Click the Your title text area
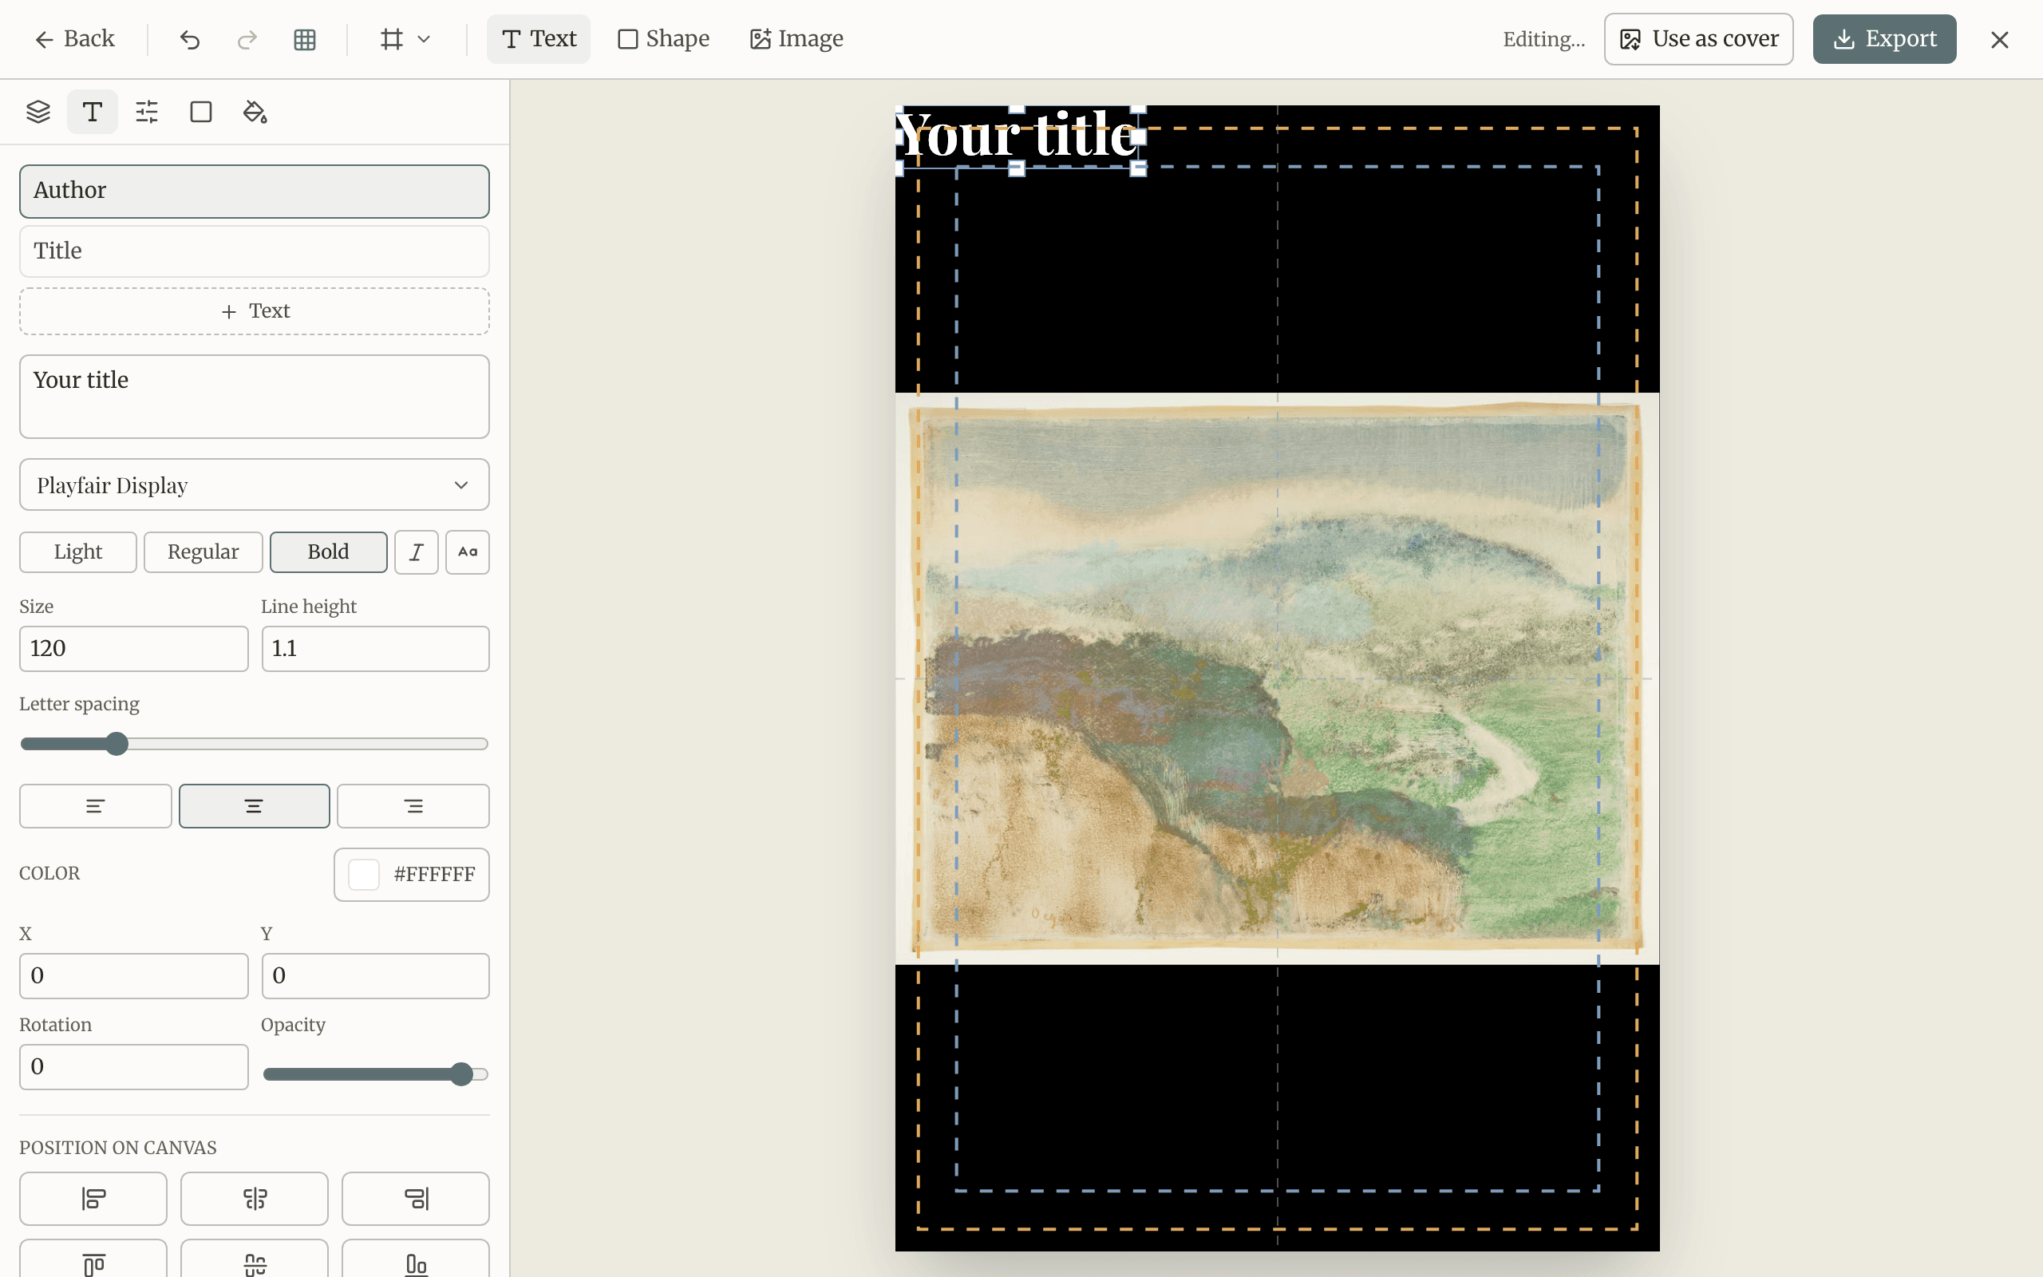The image size is (2043, 1277). [x=254, y=396]
